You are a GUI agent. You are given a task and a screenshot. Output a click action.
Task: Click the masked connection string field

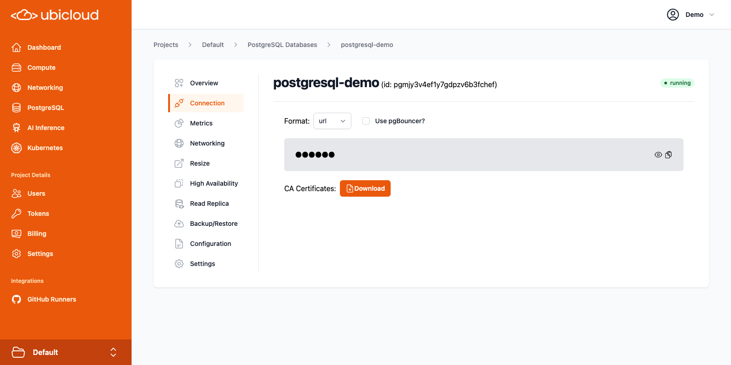coord(484,155)
